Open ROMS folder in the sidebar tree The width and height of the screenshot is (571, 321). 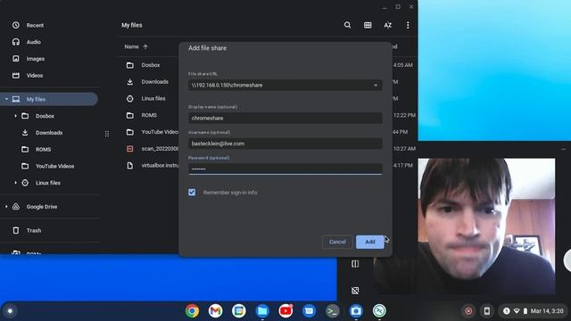pos(43,149)
